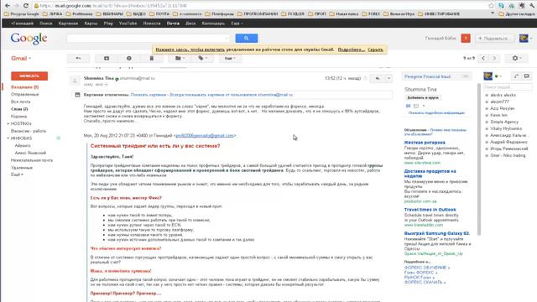Expand 'Ещё' more labels in sidebar
537x302 pixels.
click(x=17, y=174)
